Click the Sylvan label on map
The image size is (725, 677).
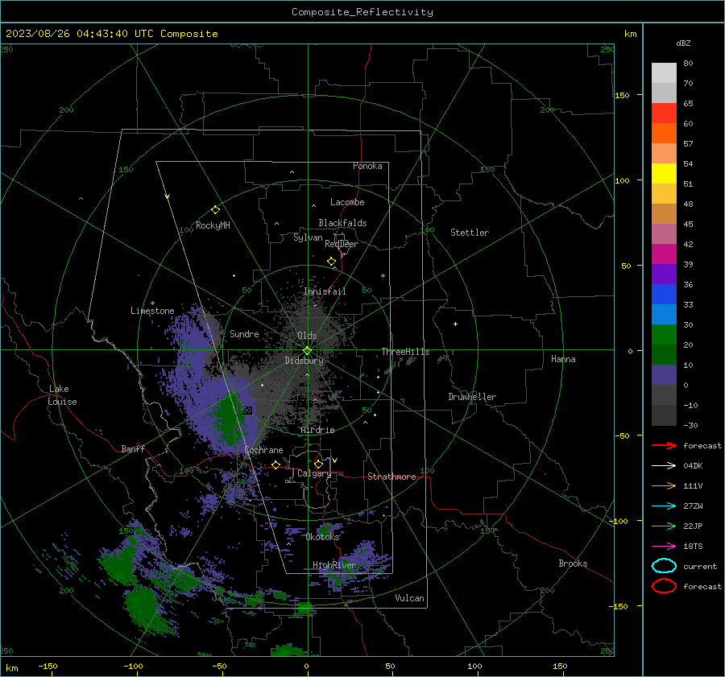[x=308, y=237]
